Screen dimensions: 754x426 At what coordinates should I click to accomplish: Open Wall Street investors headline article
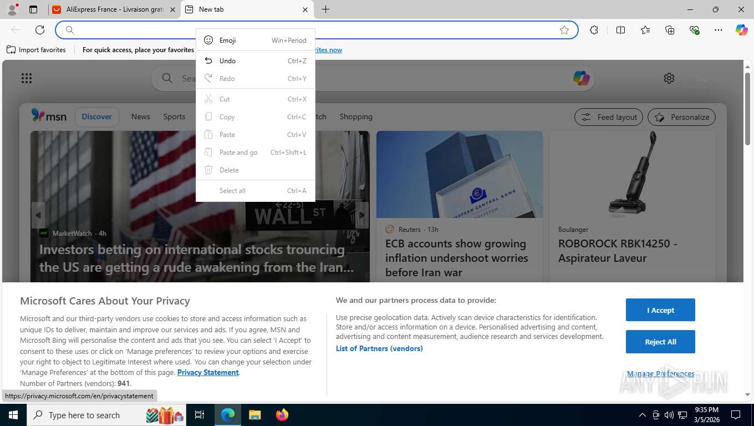coord(197,258)
